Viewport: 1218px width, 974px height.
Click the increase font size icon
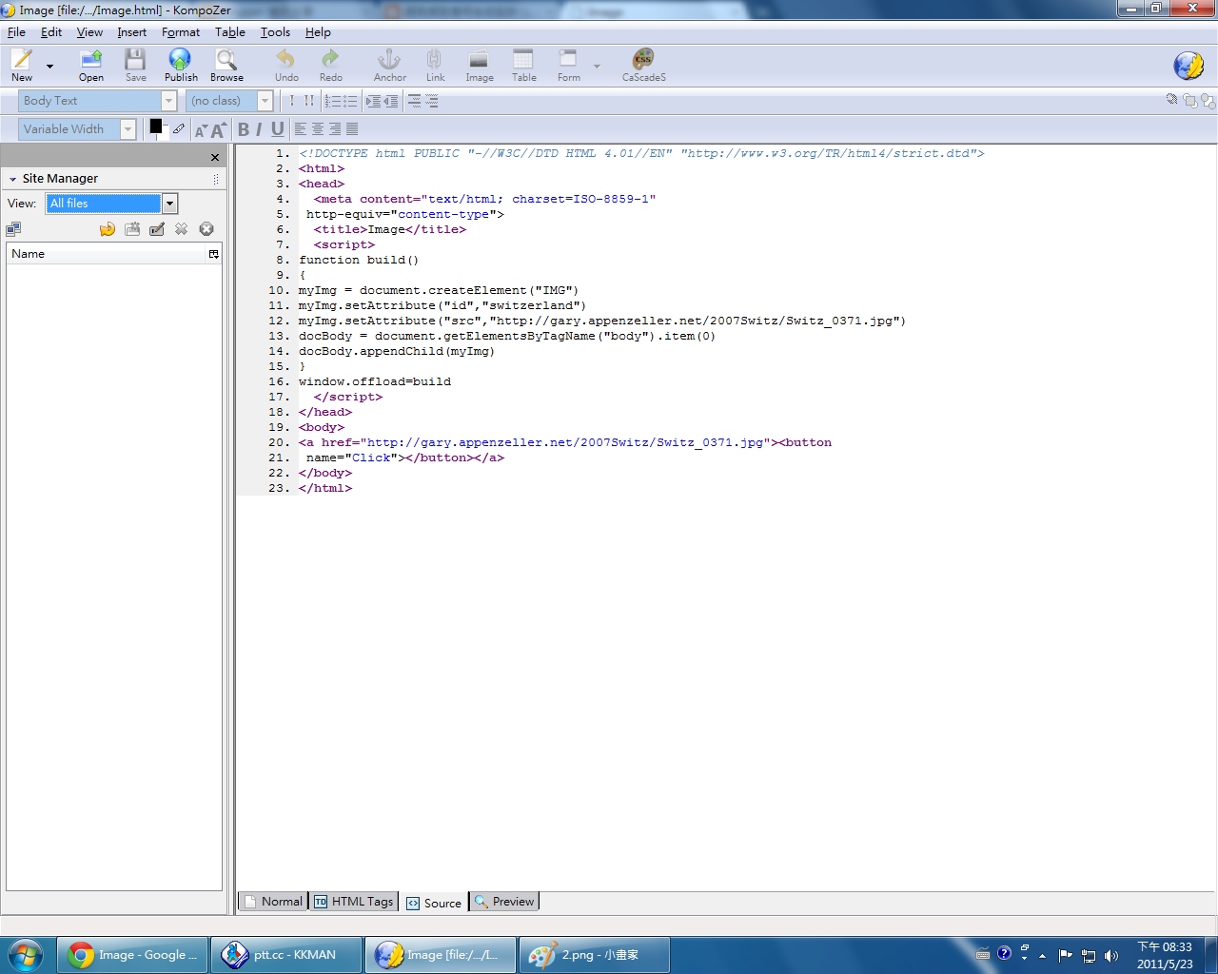pos(218,129)
